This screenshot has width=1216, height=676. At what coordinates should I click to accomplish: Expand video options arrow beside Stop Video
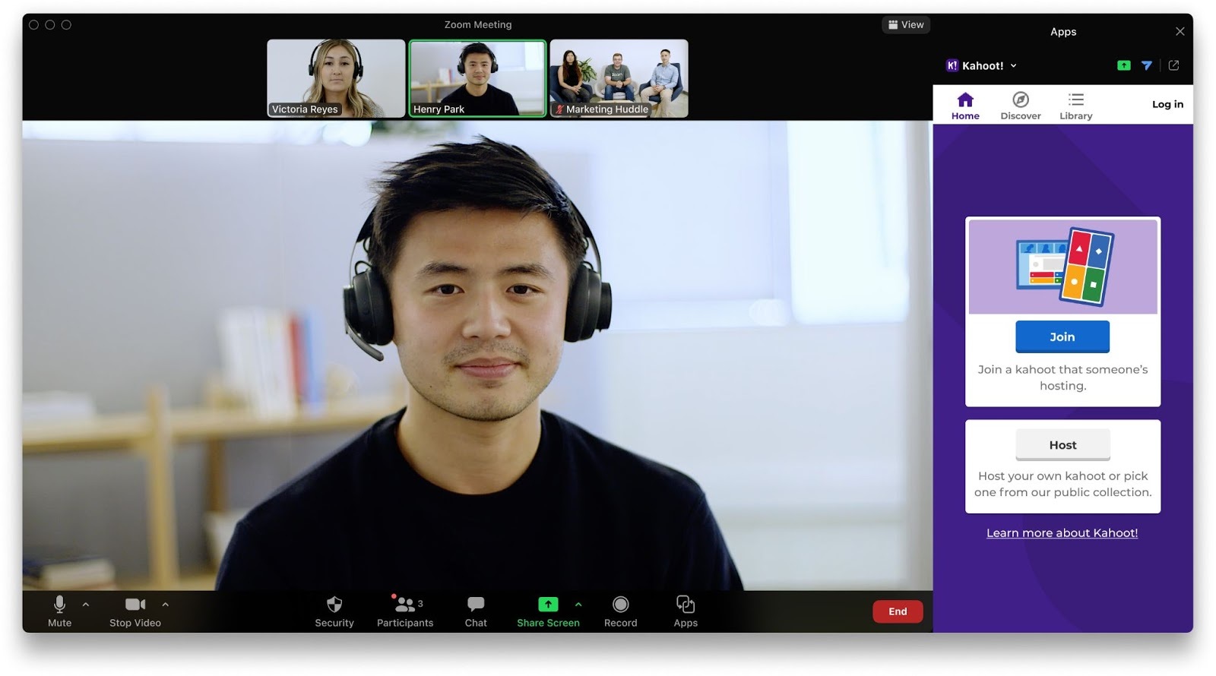pos(166,605)
